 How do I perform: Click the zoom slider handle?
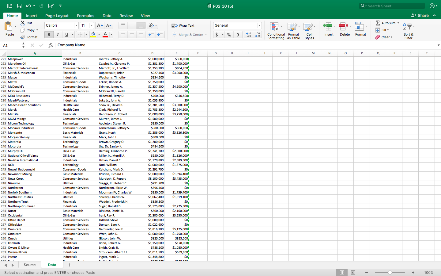(x=390, y=273)
